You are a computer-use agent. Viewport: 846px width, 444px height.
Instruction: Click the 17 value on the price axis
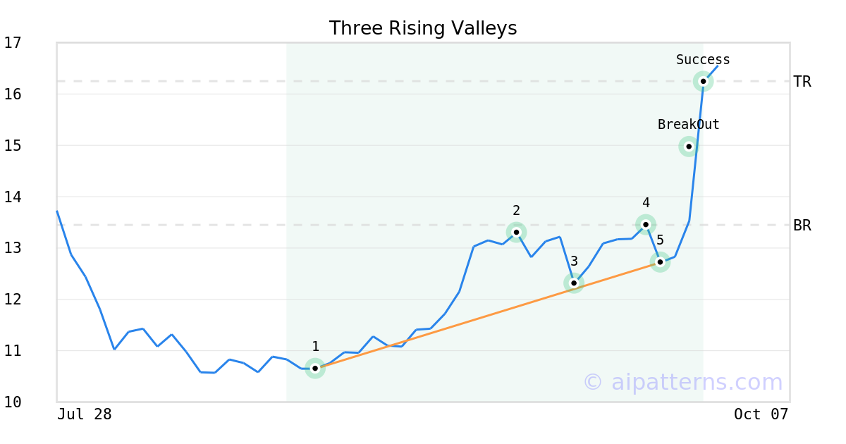pos(13,43)
